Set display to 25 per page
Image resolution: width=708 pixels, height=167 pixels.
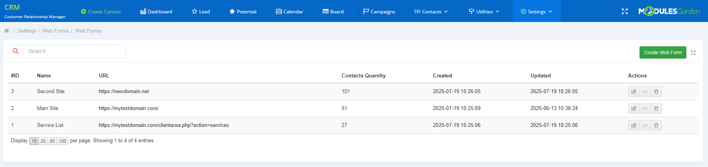(x=43, y=141)
